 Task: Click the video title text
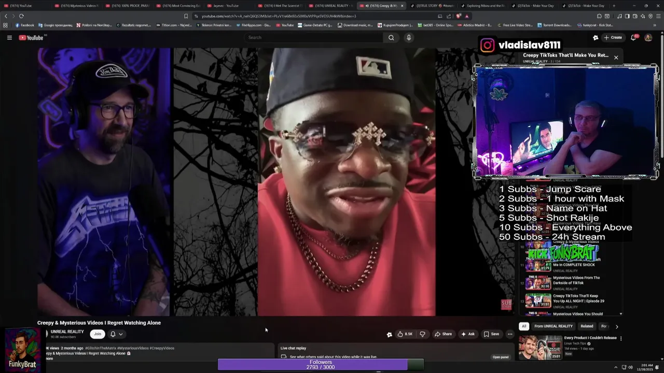tap(99, 323)
